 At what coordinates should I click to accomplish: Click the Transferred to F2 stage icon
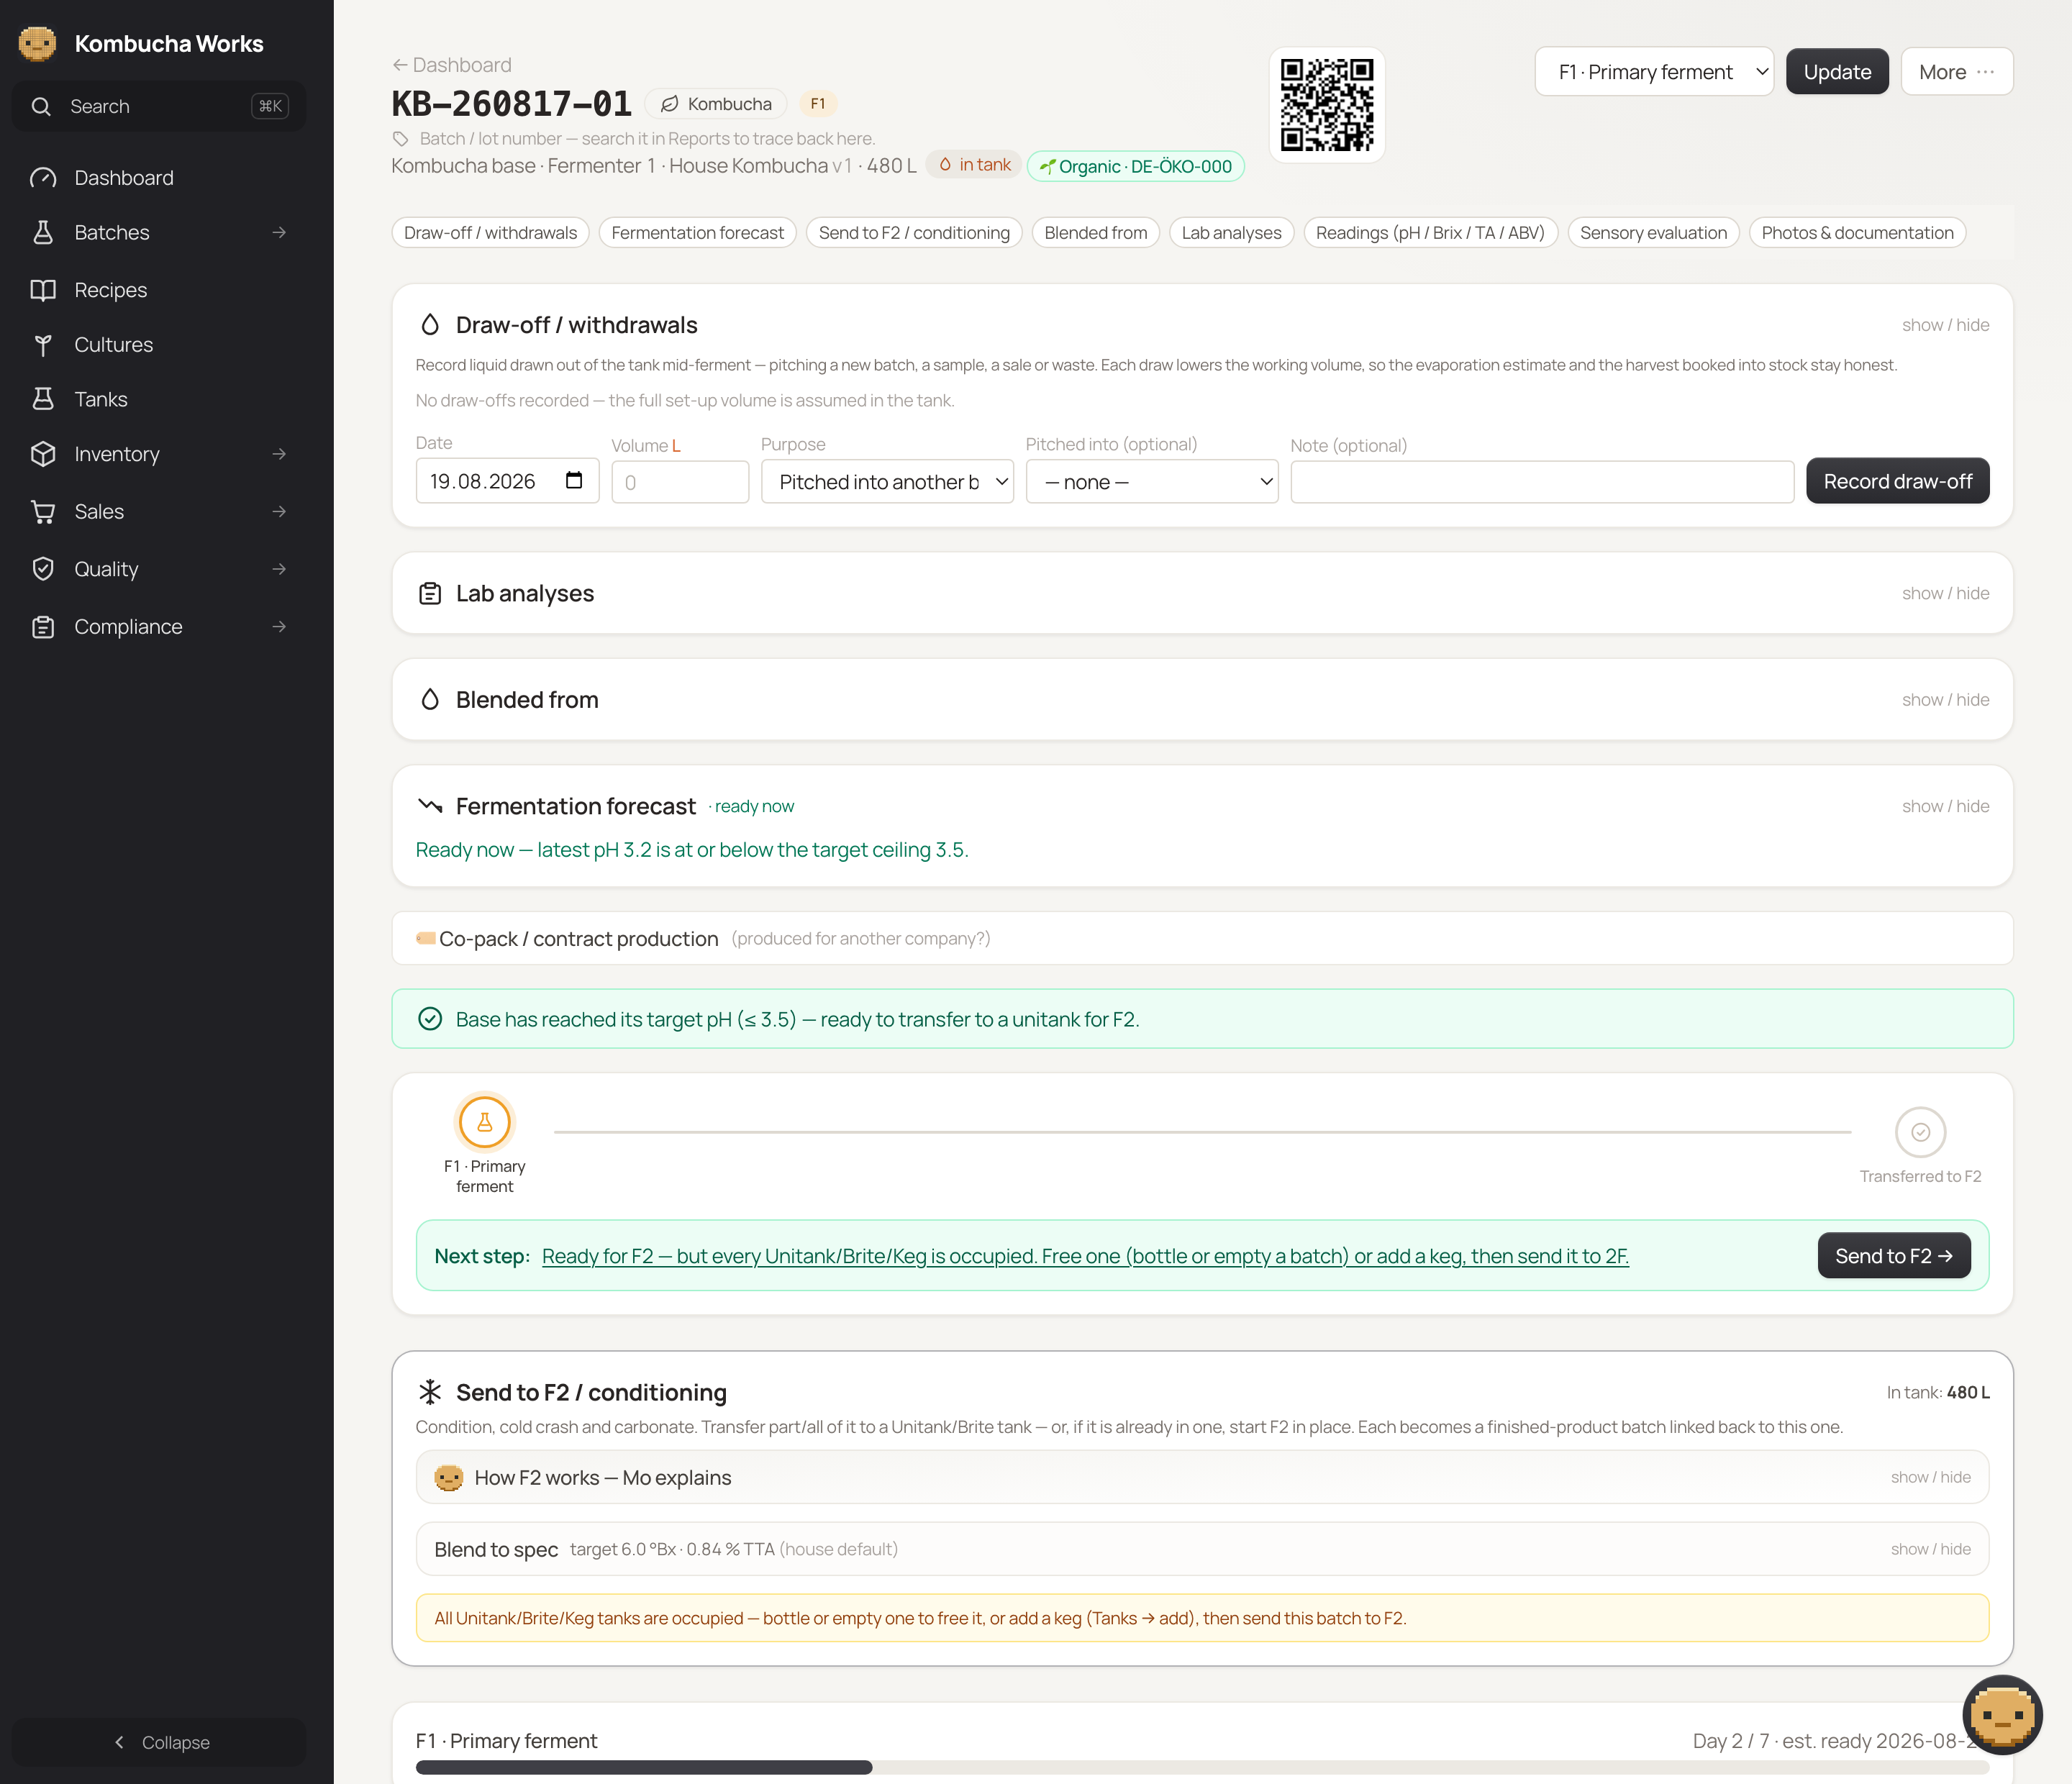tap(1920, 1132)
